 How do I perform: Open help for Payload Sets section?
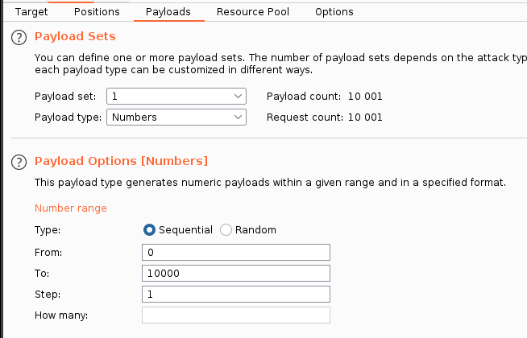coord(18,37)
